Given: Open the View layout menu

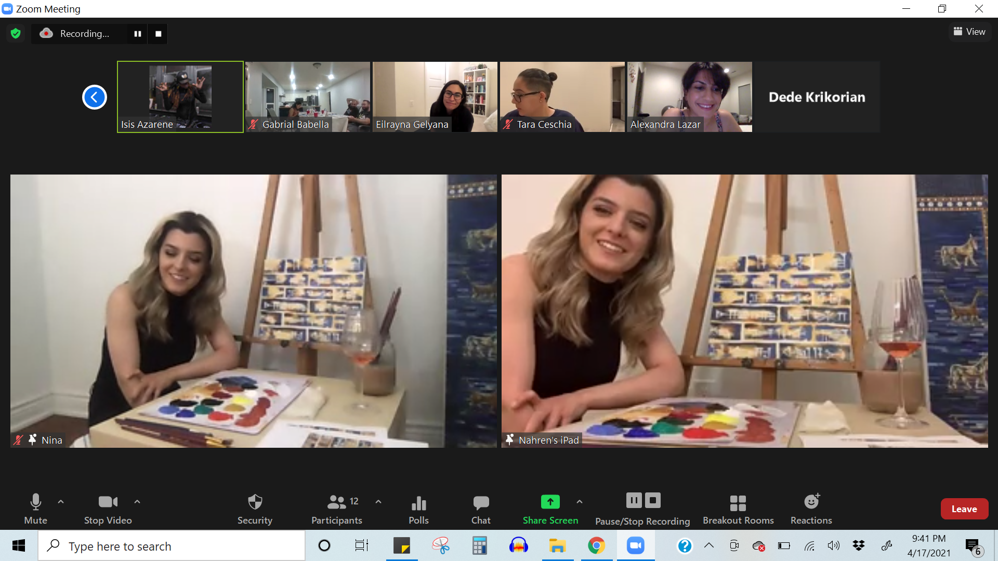Looking at the screenshot, I should (969, 32).
